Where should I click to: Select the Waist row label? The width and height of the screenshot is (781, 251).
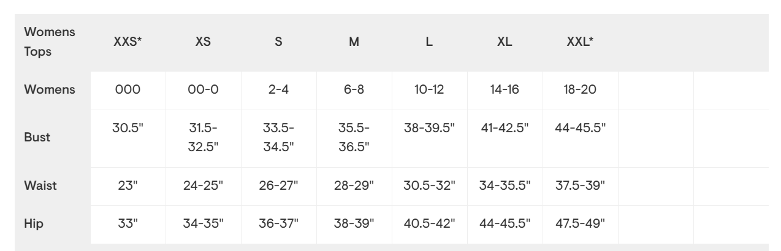click(40, 186)
